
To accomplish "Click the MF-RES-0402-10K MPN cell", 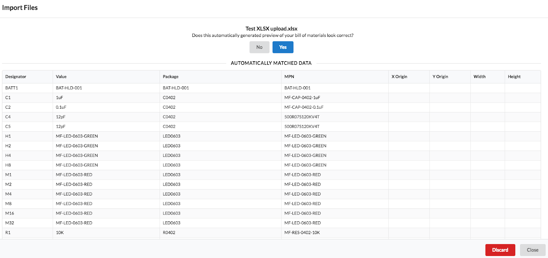I will click(302, 232).
